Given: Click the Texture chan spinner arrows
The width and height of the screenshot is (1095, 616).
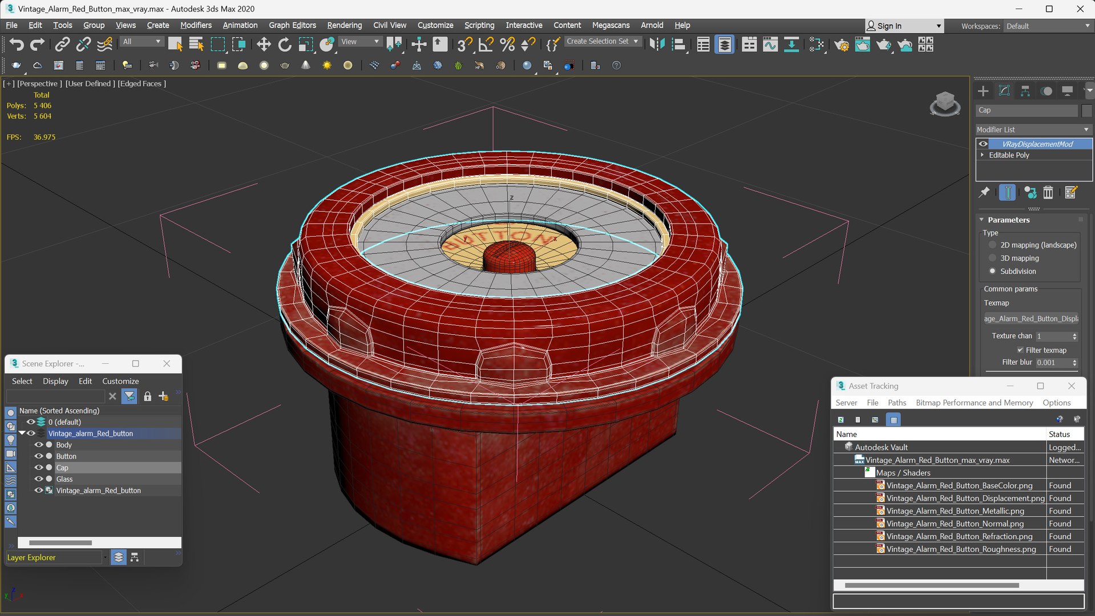Looking at the screenshot, I should tap(1074, 337).
